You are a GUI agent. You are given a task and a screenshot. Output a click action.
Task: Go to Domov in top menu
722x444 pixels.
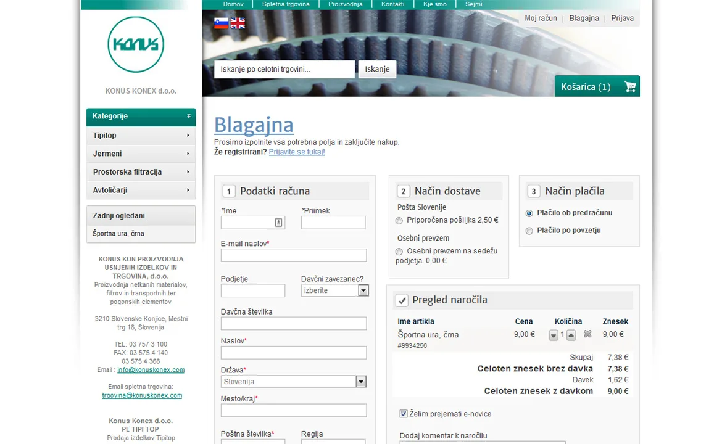coord(233,4)
